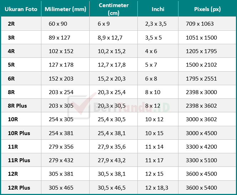
Task: Select the 10R Plus row label
Action: pyautogui.click(x=19, y=133)
